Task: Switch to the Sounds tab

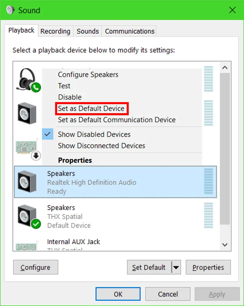Action: point(88,31)
